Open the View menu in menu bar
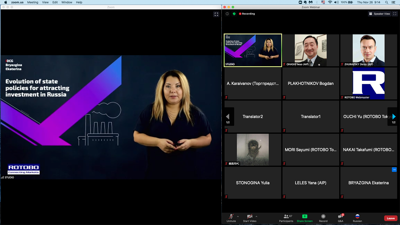The height and width of the screenshot is (225, 400). [45, 2]
